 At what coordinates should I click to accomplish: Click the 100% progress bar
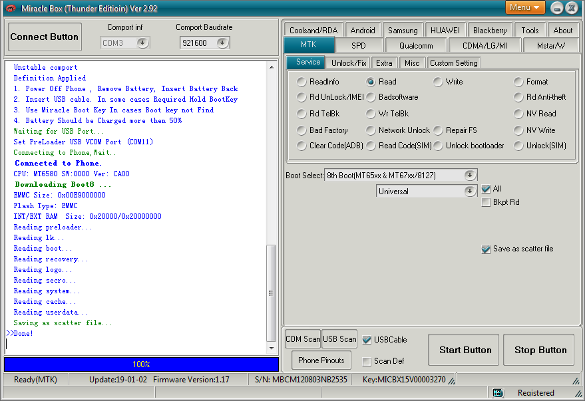[x=141, y=364]
